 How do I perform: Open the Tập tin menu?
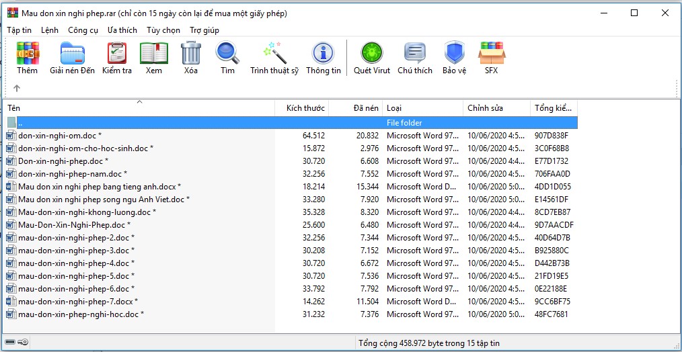[x=19, y=30]
